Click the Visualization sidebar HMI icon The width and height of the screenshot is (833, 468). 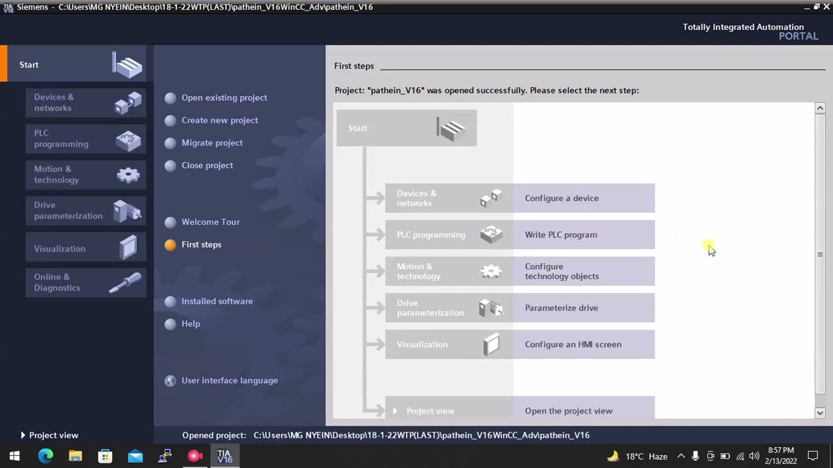point(128,248)
